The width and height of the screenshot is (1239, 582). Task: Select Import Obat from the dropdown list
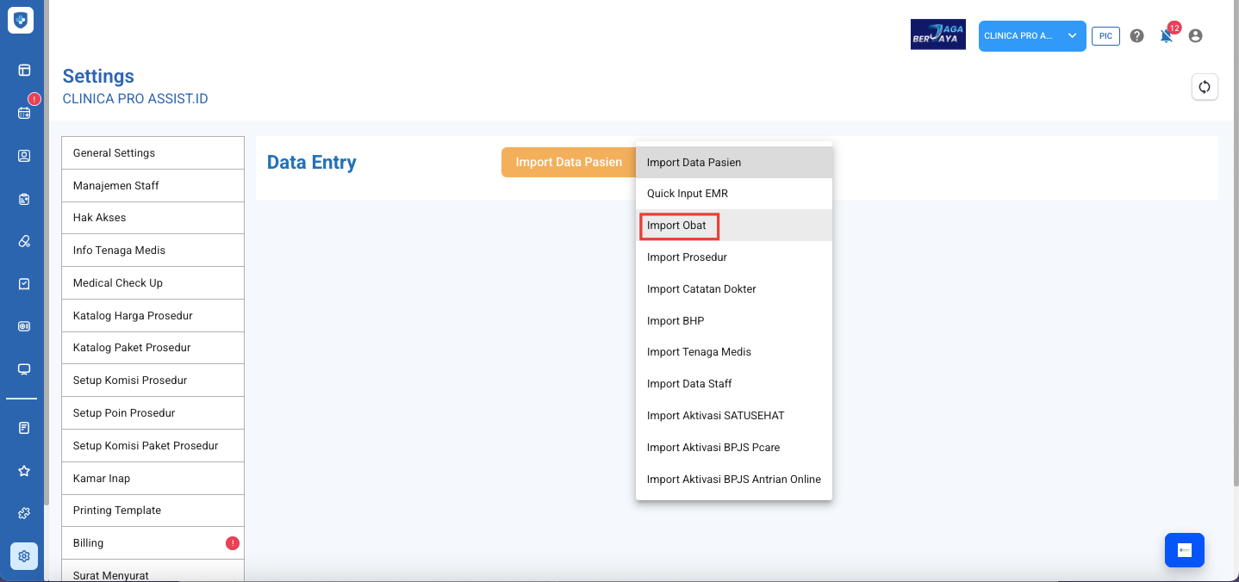coord(677,226)
